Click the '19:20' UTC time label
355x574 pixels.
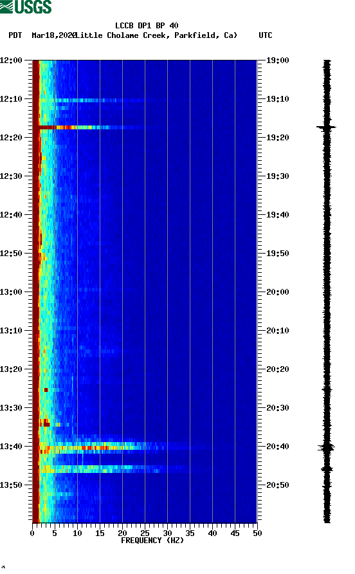(277, 137)
